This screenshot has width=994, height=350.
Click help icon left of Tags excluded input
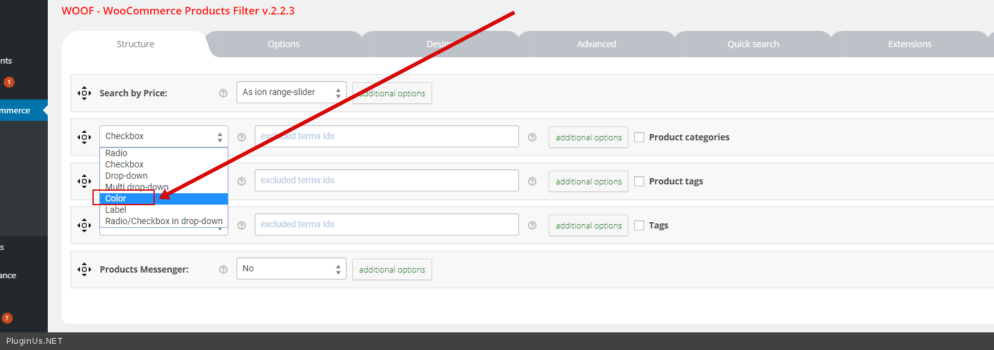(242, 225)
